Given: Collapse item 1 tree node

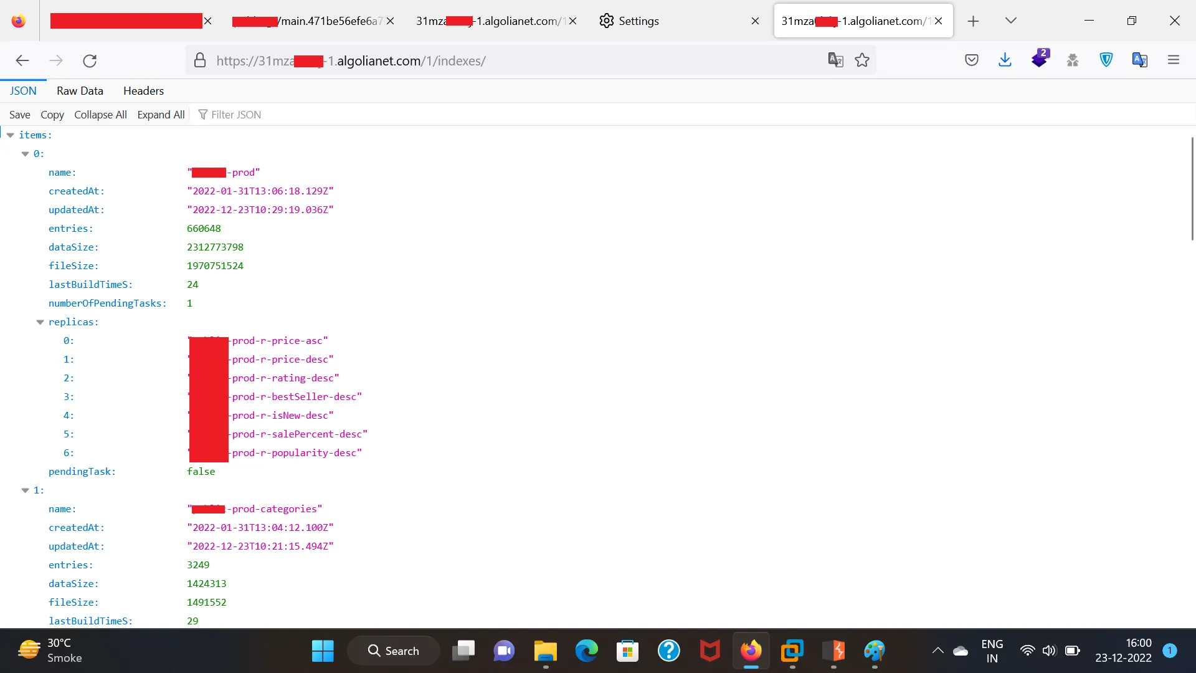Looking at the screenshot, I should pyautogui.click(x=26, y=490).
